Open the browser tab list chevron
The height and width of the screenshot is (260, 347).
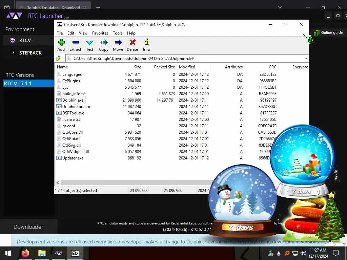coord(280,7)
